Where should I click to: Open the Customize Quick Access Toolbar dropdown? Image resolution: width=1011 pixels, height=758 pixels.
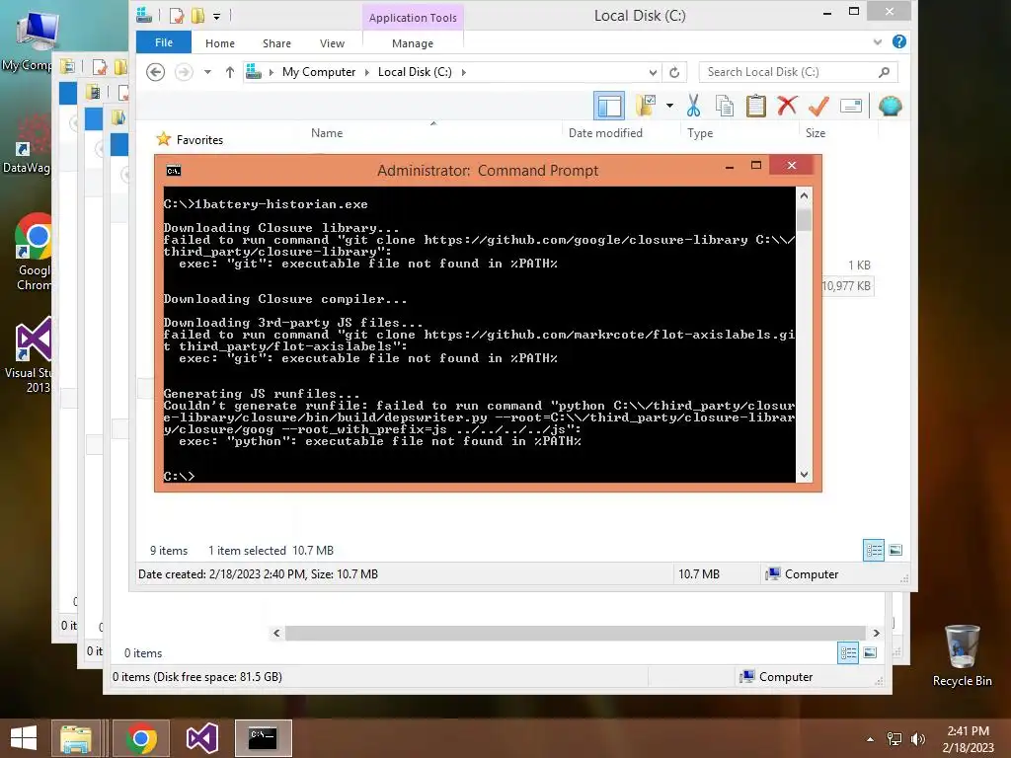click(216, 16)
